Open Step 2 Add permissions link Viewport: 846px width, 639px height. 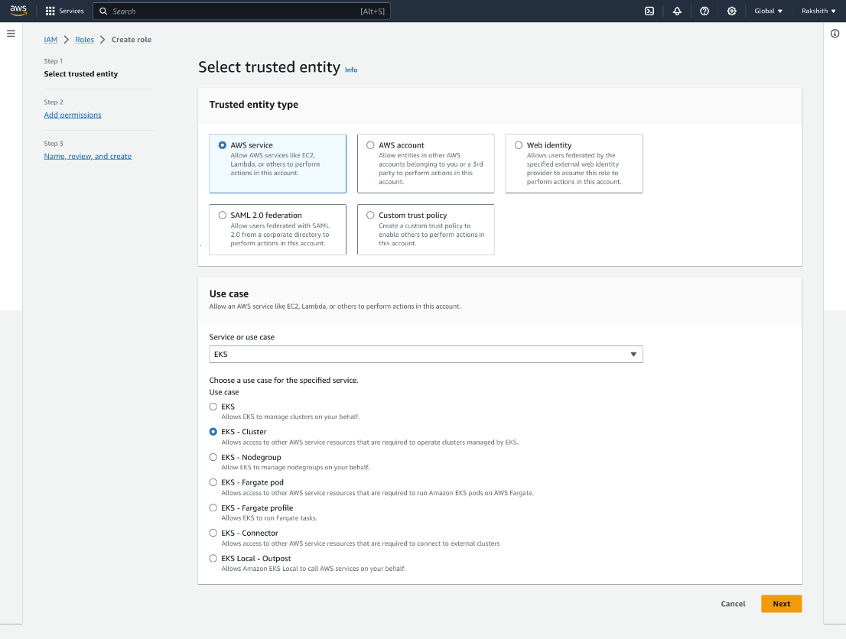73,115
